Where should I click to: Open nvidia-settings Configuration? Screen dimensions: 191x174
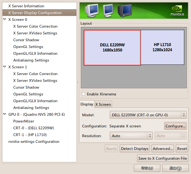[34, 141]
